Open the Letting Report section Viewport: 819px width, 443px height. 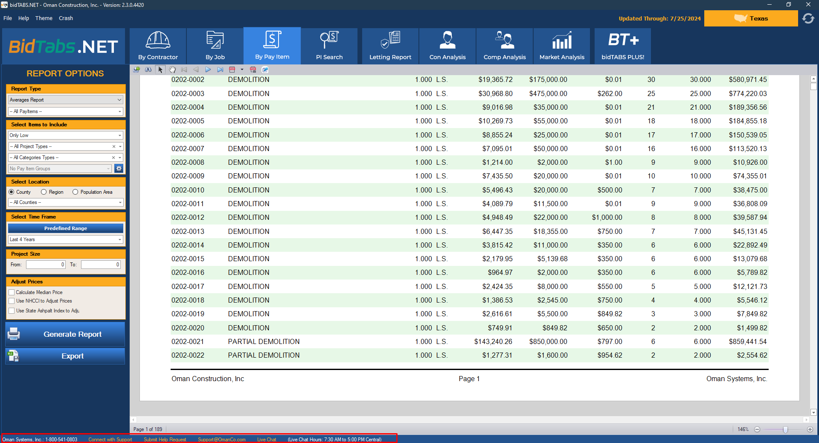click(x=390, y=46)
